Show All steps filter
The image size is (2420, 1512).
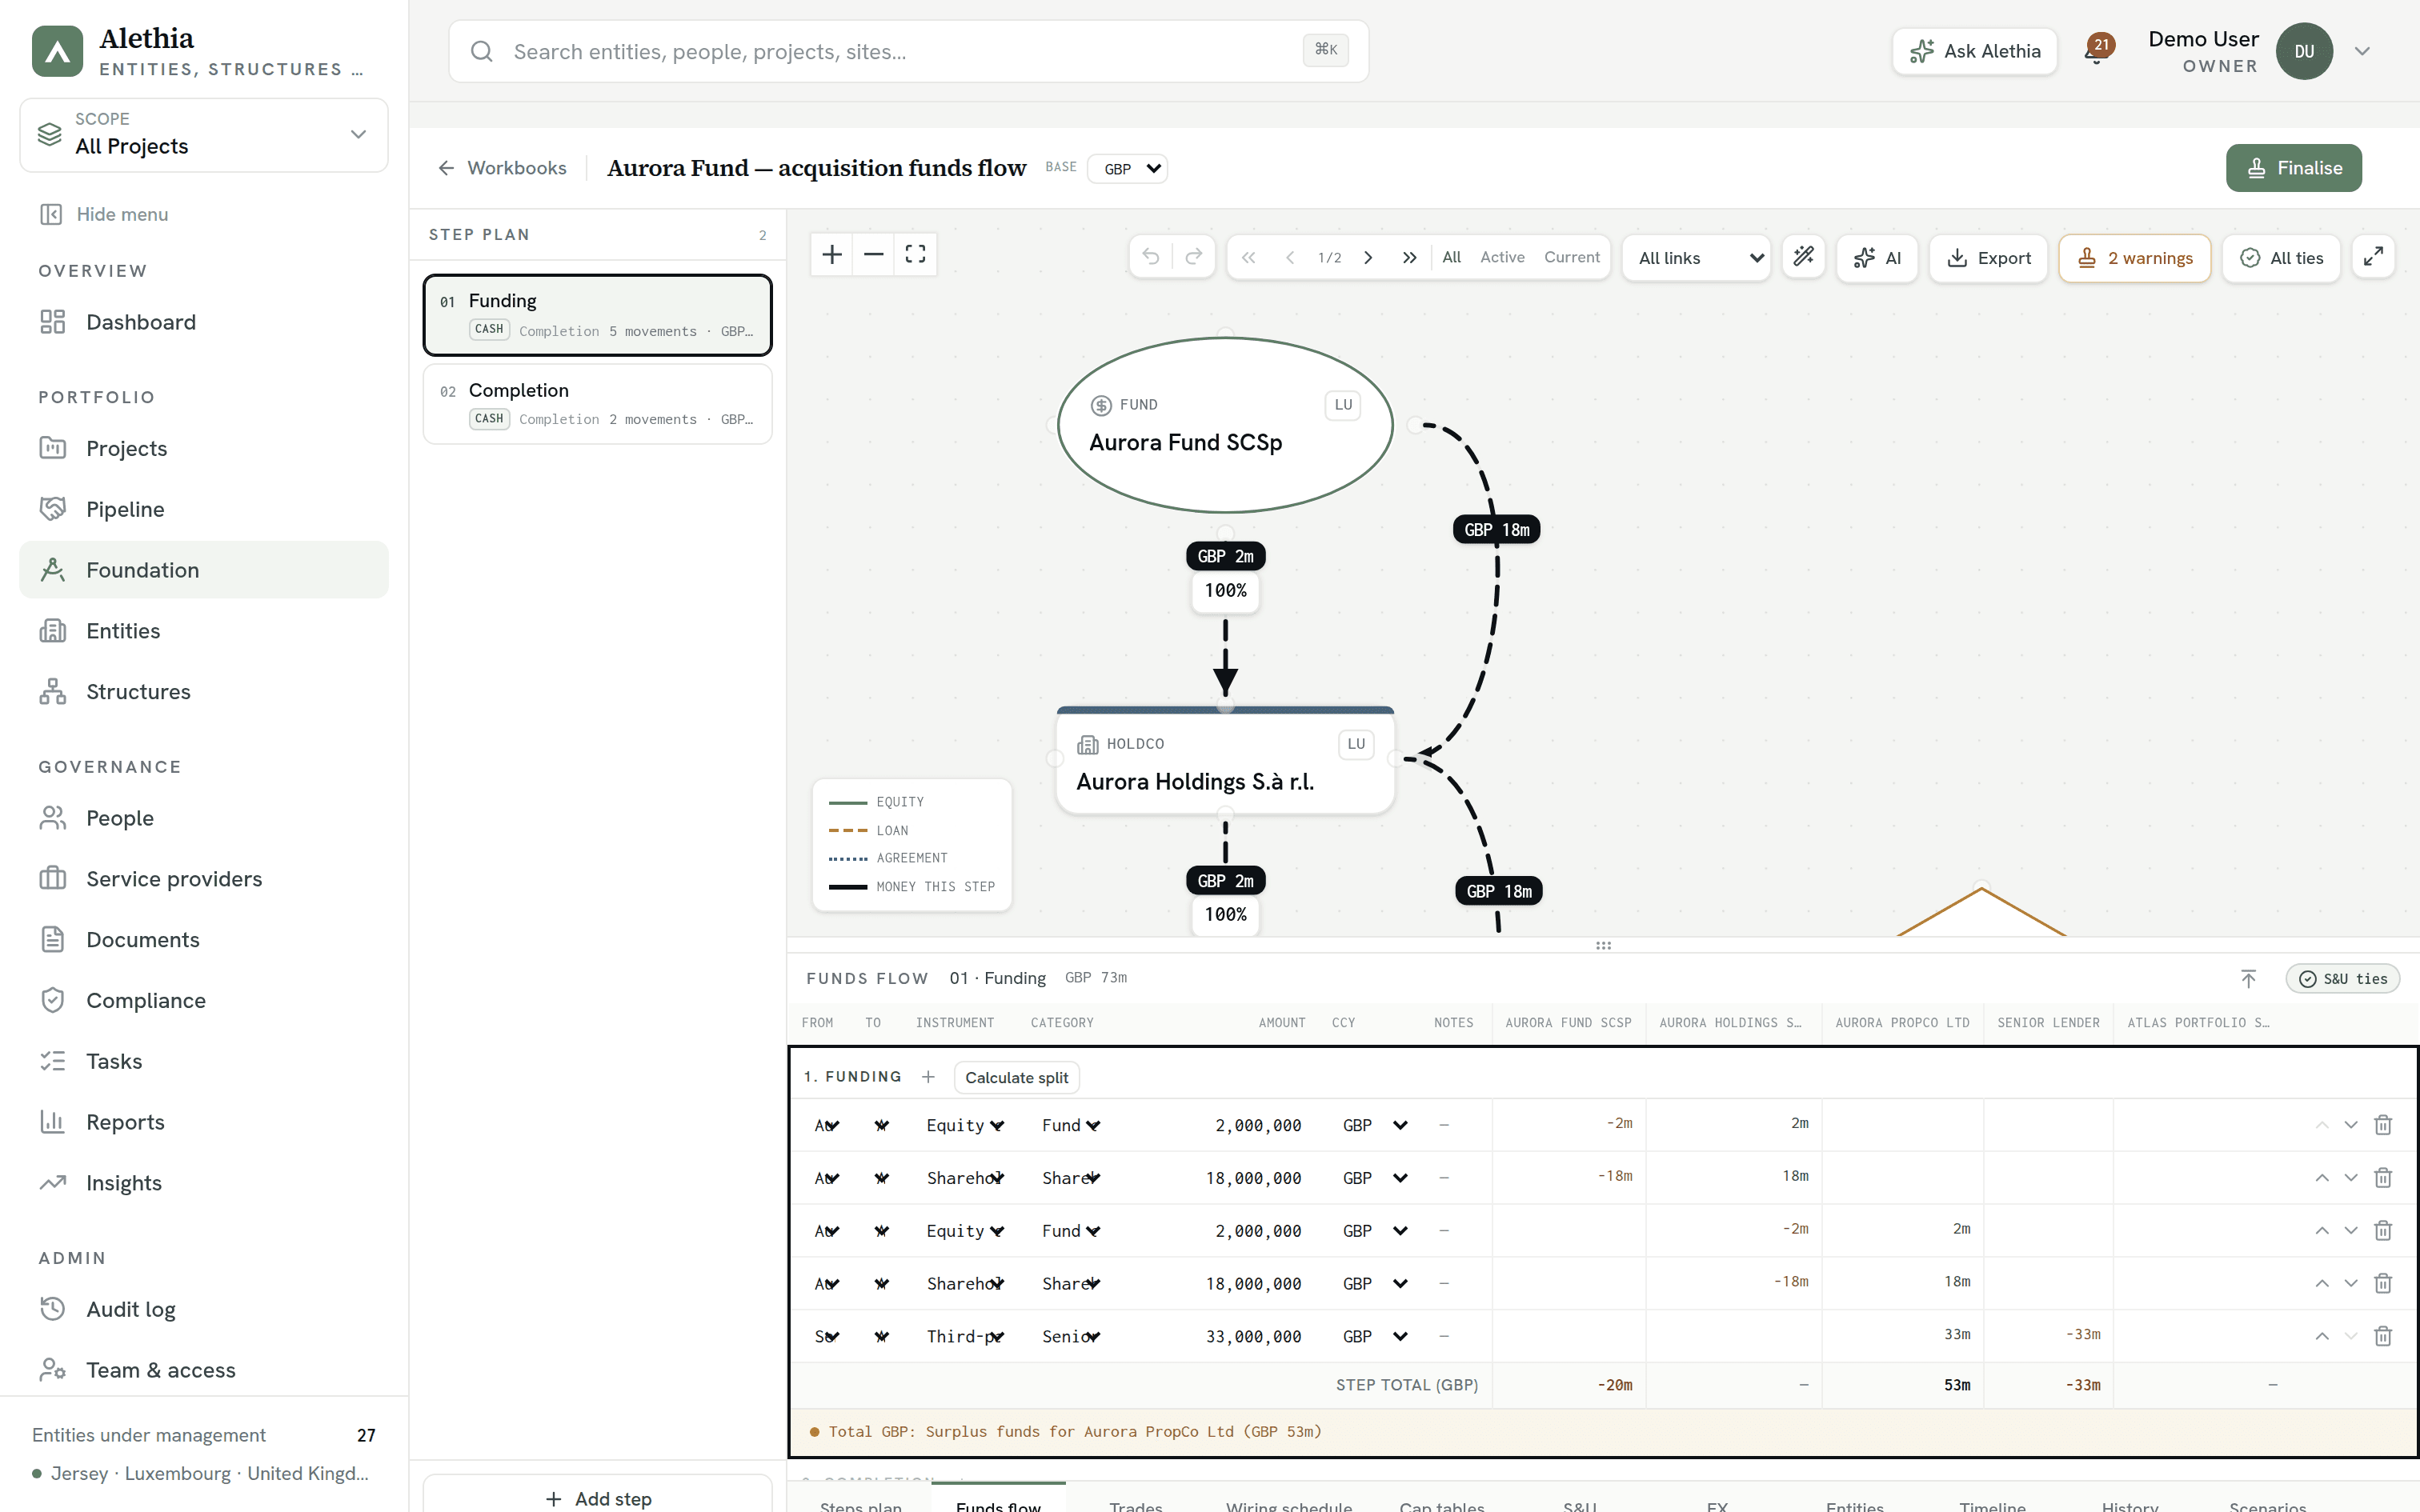(x=1451, y=257)
